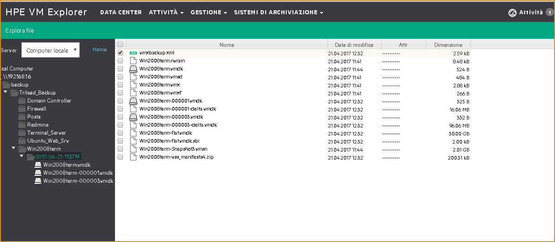The width and height of the screenshot is (555, 242).
Task: Sort by the Attr column header
Action: click(403, 45)
